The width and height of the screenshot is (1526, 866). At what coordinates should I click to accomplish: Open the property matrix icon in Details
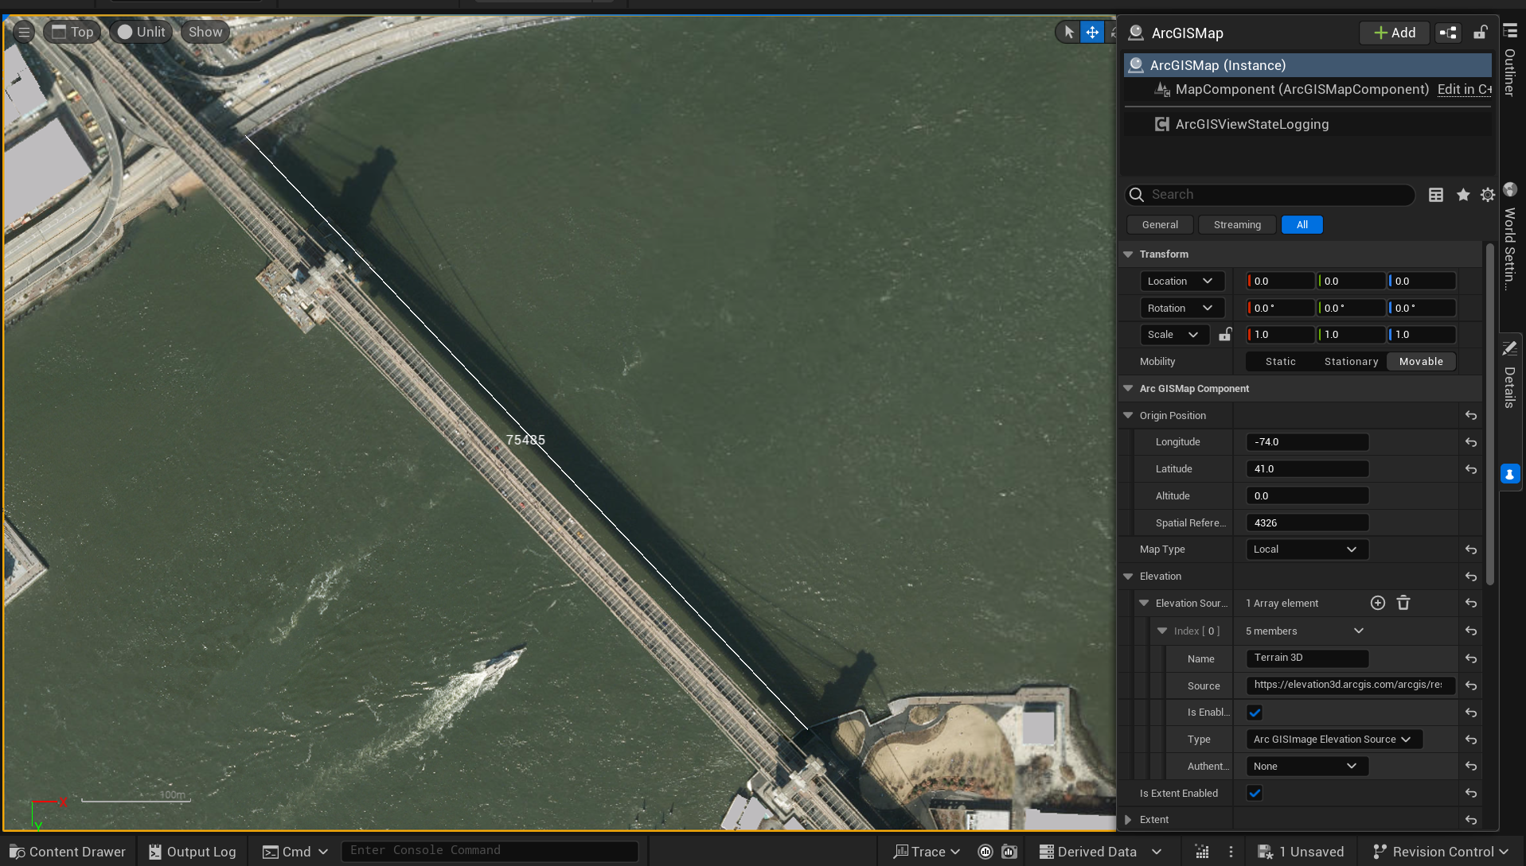coord(1435,195)
